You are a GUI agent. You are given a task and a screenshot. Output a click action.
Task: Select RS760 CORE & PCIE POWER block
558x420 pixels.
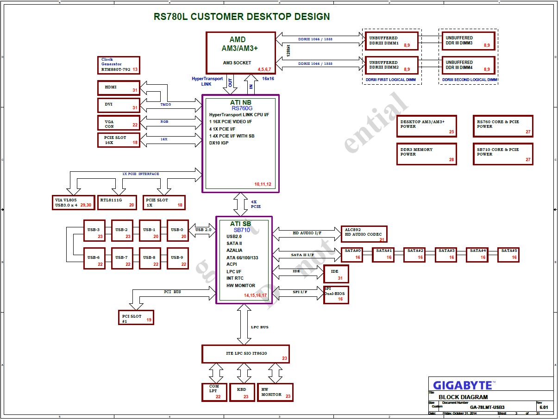503,126
